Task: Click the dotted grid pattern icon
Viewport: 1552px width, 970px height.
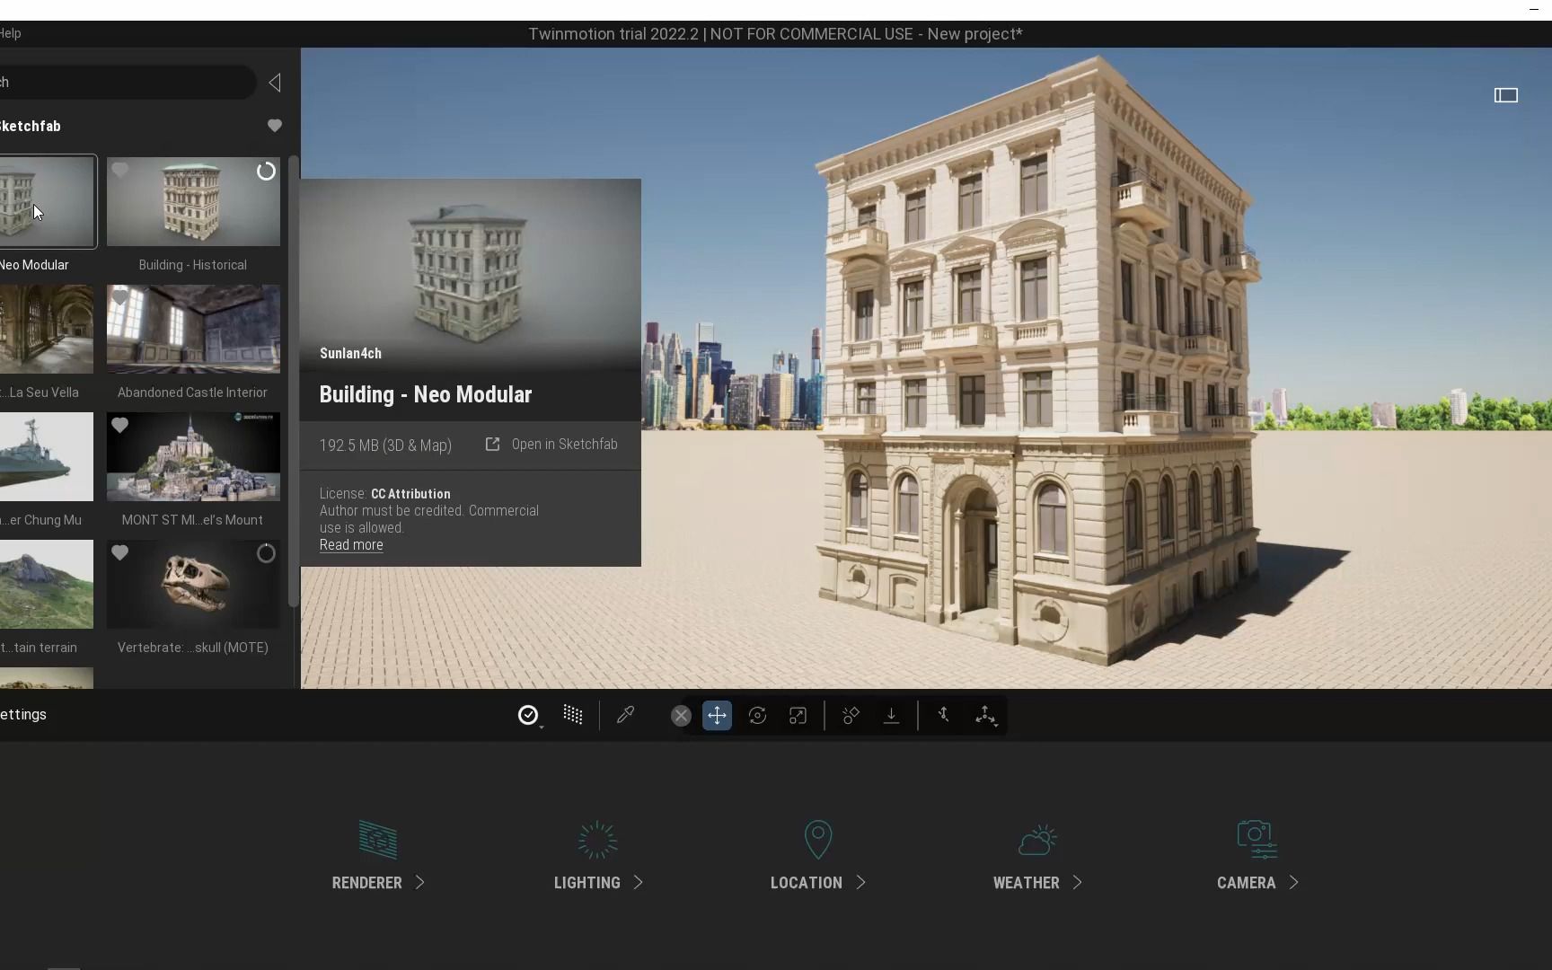Action: [x=573, y=715]
